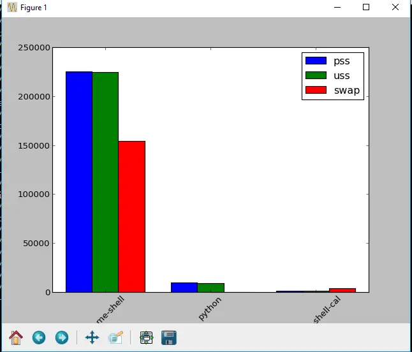Click the tall blue pss bar for me-shell
The height and width of the screenshot is (352, 412).
coord(79,182)
